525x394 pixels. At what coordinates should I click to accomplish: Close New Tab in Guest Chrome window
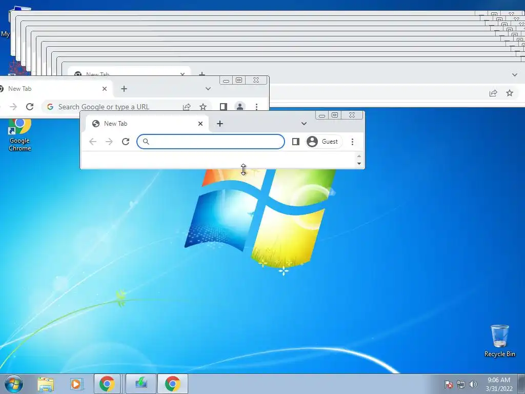click(x=200, y=124)
